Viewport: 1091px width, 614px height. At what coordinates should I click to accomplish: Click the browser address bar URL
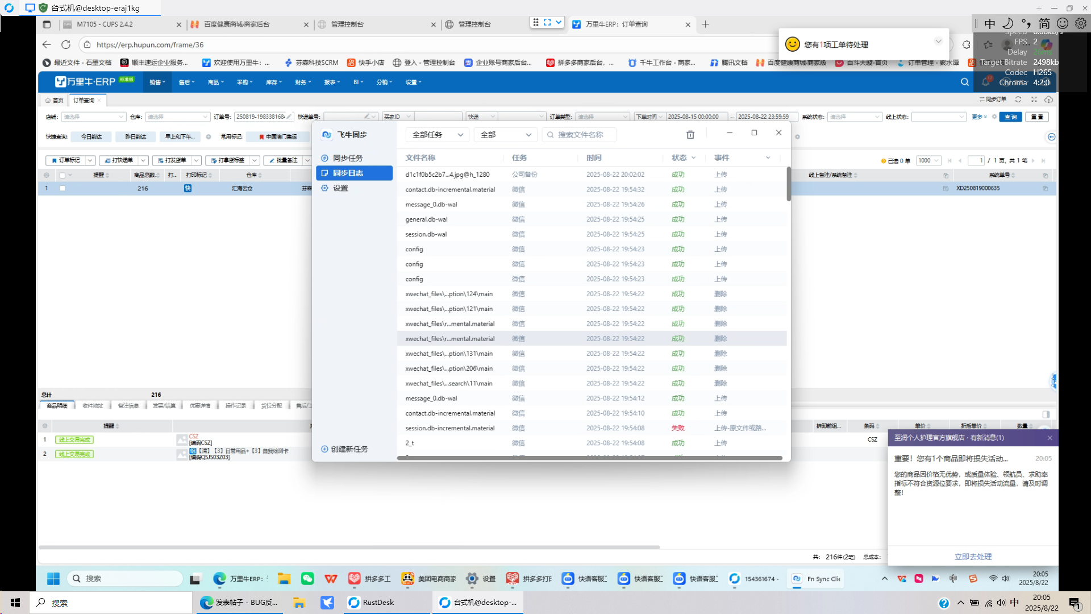[x=150, y=44]
